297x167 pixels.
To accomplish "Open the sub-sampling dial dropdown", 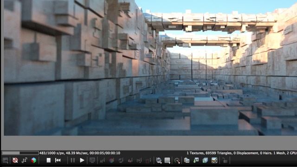I will (177, 161).
